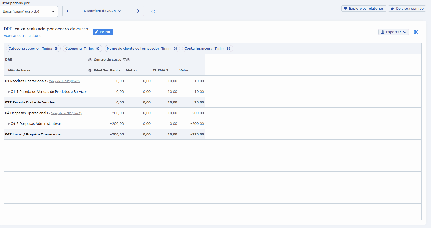Click the refresh report icon
Viewport: 431px width, 228px height.
click(x=153, y=11)
